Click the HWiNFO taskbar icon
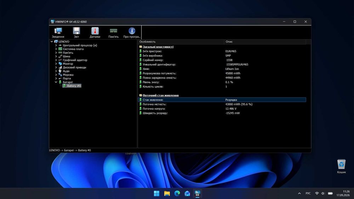 [x=197, y=193]
